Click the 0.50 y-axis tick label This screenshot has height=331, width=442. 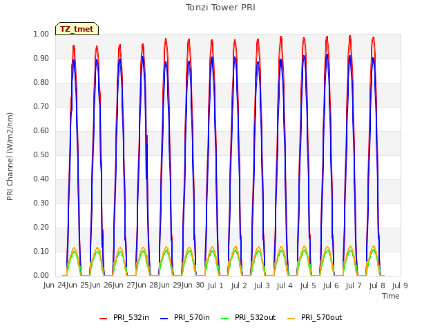pos(41,154)
